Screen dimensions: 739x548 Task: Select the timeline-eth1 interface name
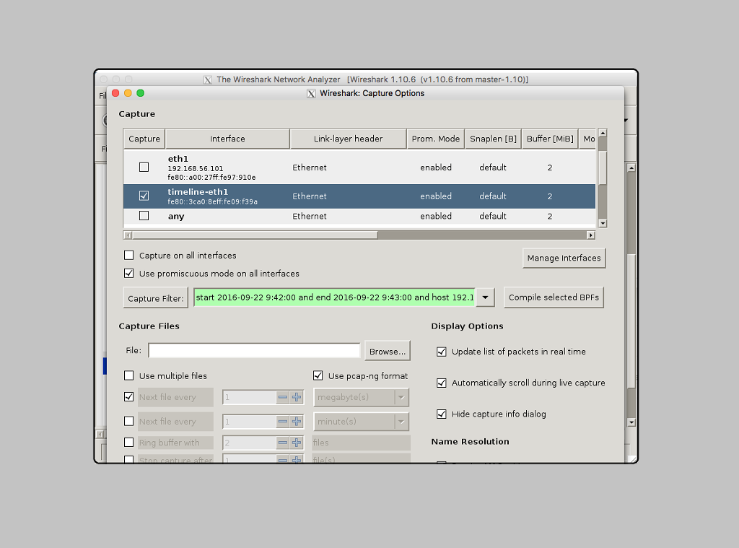tap(198, 192)
